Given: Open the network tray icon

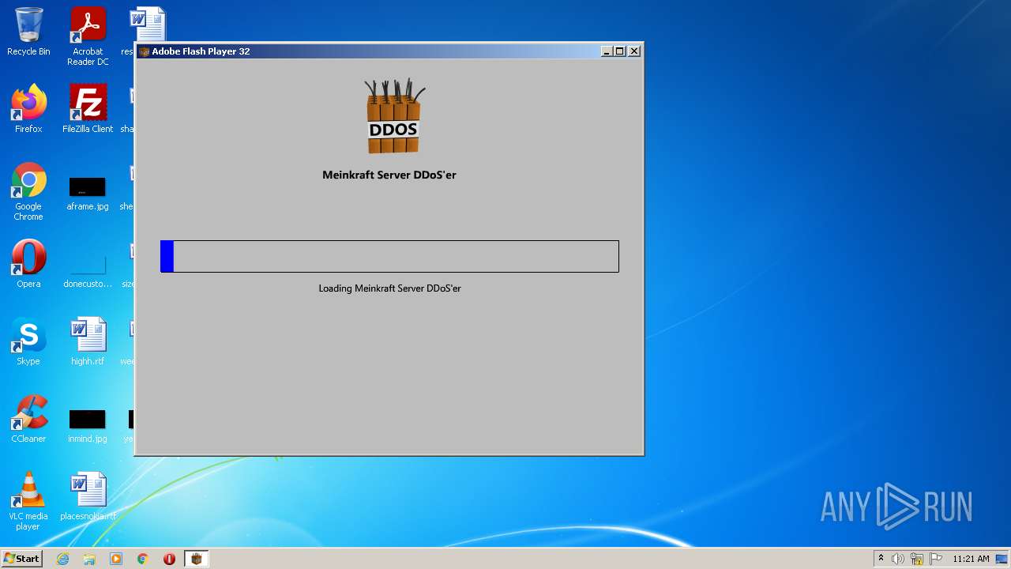Looking at the screenshot, I should pyautogui.click(x=917, y=559).
